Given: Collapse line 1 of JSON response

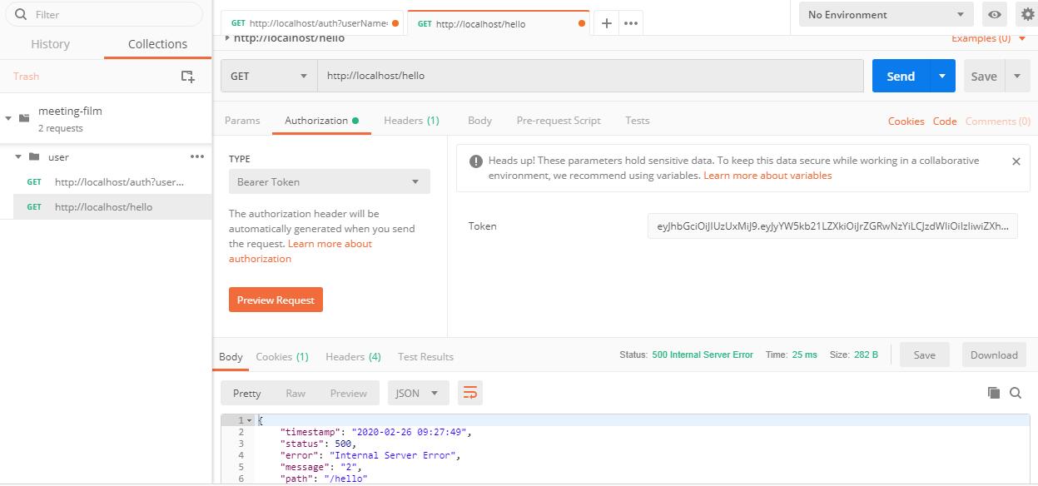Looking at the screenshot, I should pos(249,420).
